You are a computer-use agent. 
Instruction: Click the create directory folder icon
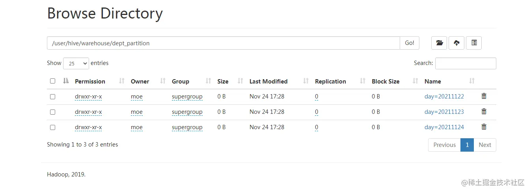(x=439, y=43)
